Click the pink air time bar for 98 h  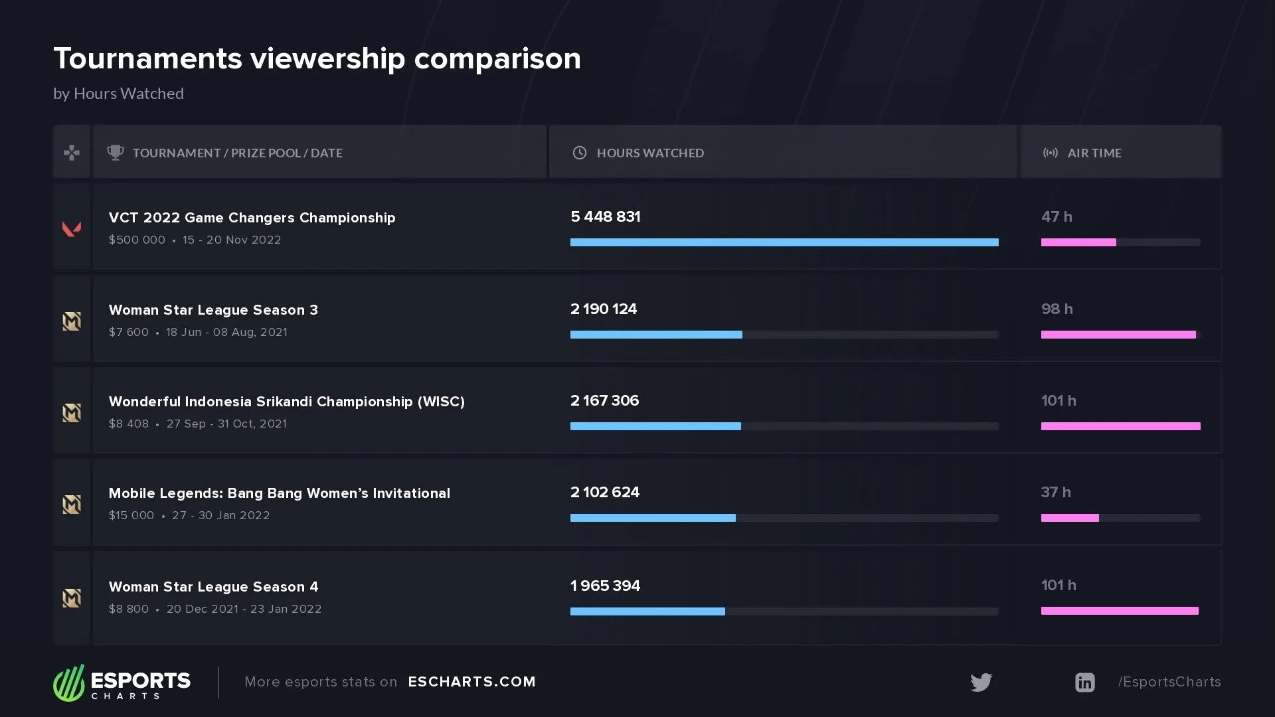(x=1118, y=335)
